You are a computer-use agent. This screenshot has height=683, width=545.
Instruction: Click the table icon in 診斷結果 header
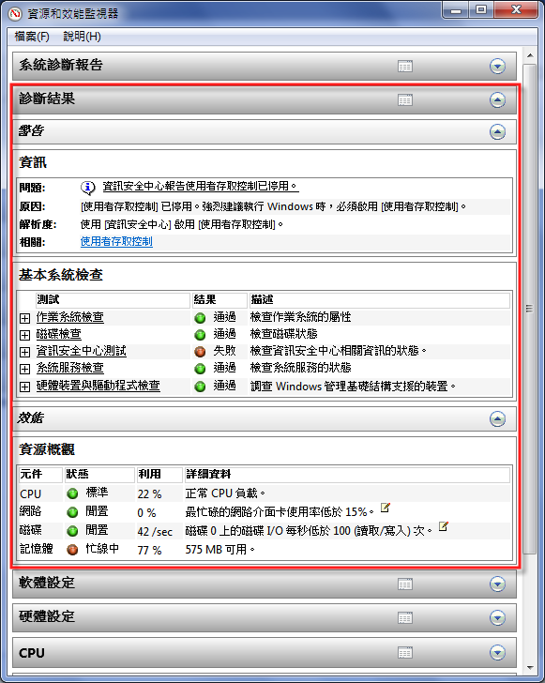click(404, 100)
